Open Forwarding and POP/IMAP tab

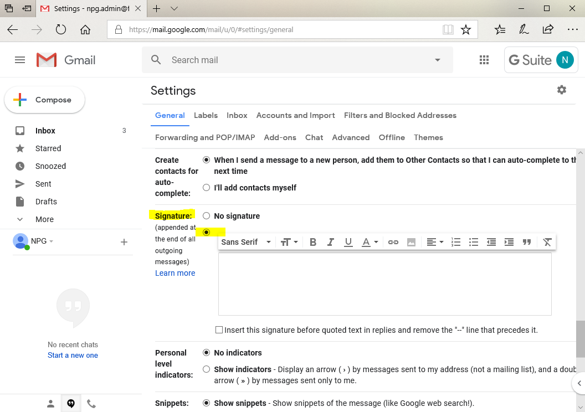click(x=205, y=137)
